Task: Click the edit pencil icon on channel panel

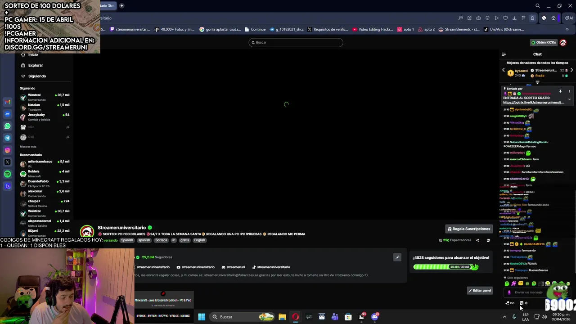Action: [397, 257]
